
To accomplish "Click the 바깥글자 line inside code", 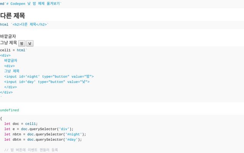I will pos(11,60).
